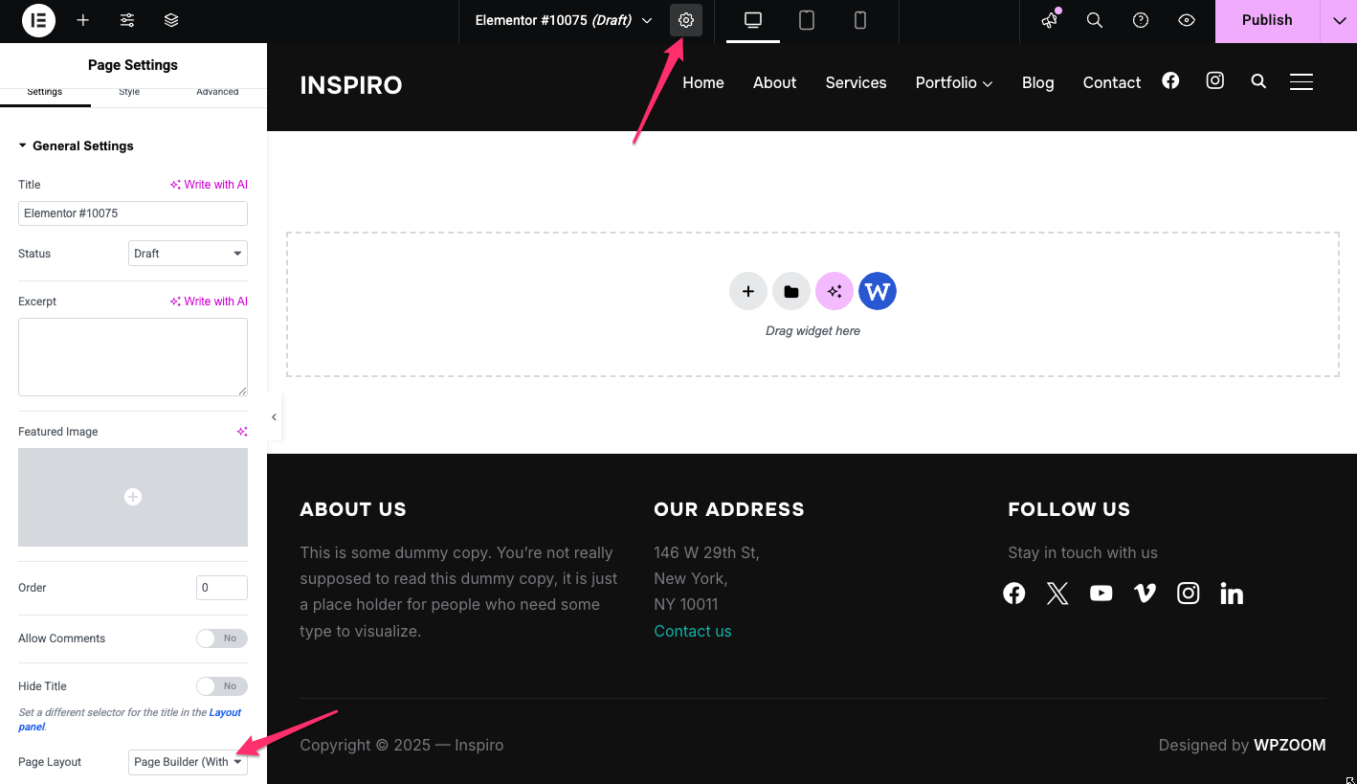The image size is (1357, 784).
Task: Switch to mobile responsive view
Action: (x=860, y=20)
